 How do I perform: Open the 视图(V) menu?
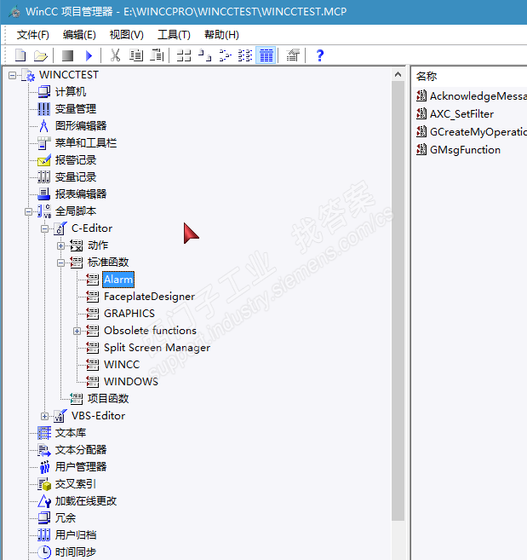(x=126, y=35)
